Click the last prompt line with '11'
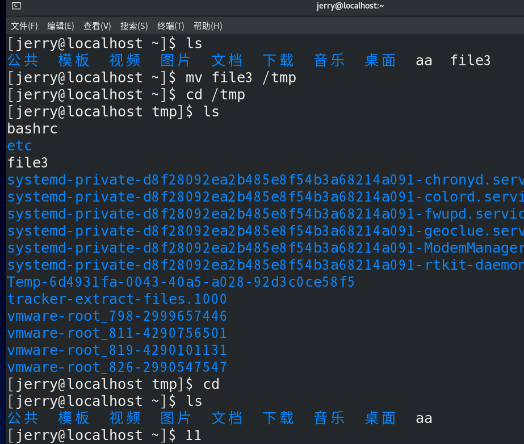The image size is (524, 444). coord(104,435)
